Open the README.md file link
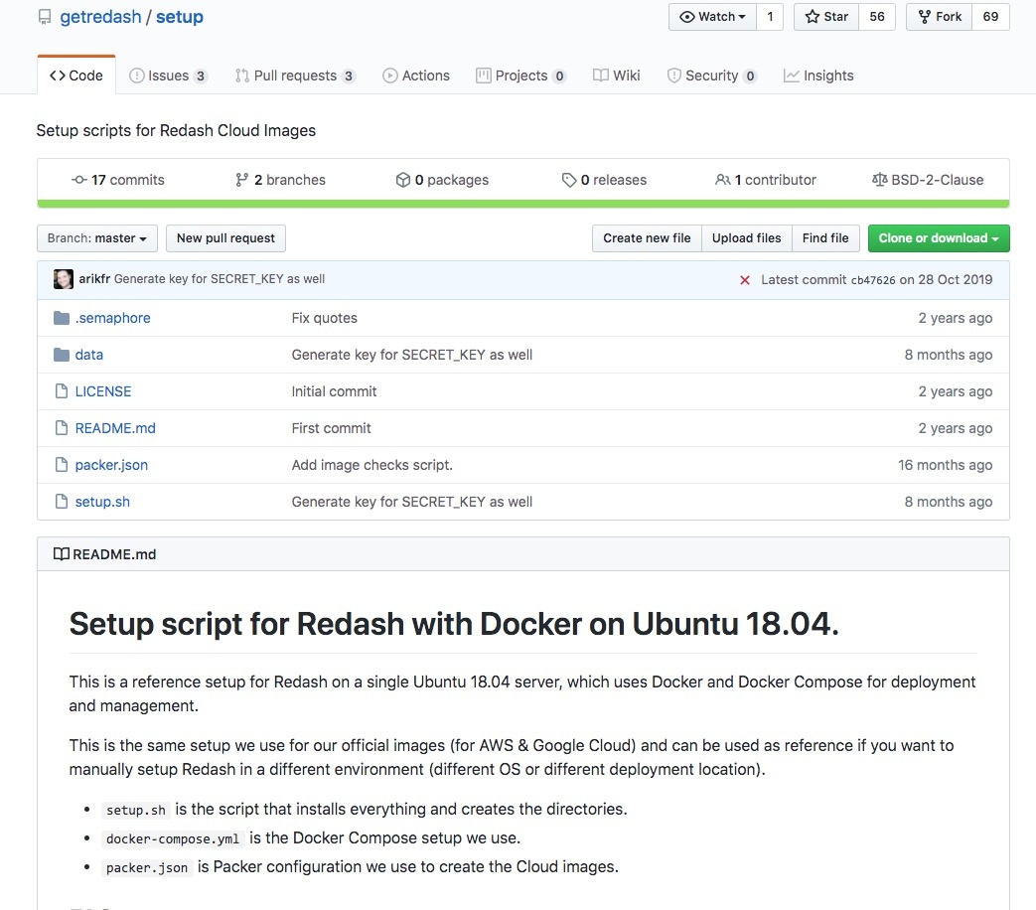The height and width of the screenshot is (910, 1036). click(x=115, y=428)
